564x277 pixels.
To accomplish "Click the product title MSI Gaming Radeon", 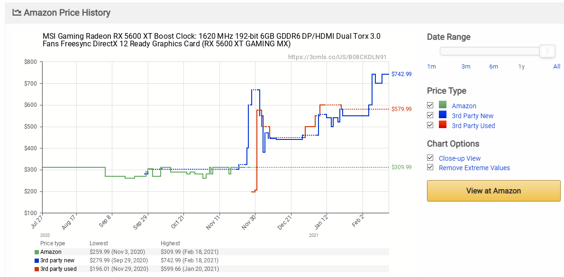I will point(211,40).
